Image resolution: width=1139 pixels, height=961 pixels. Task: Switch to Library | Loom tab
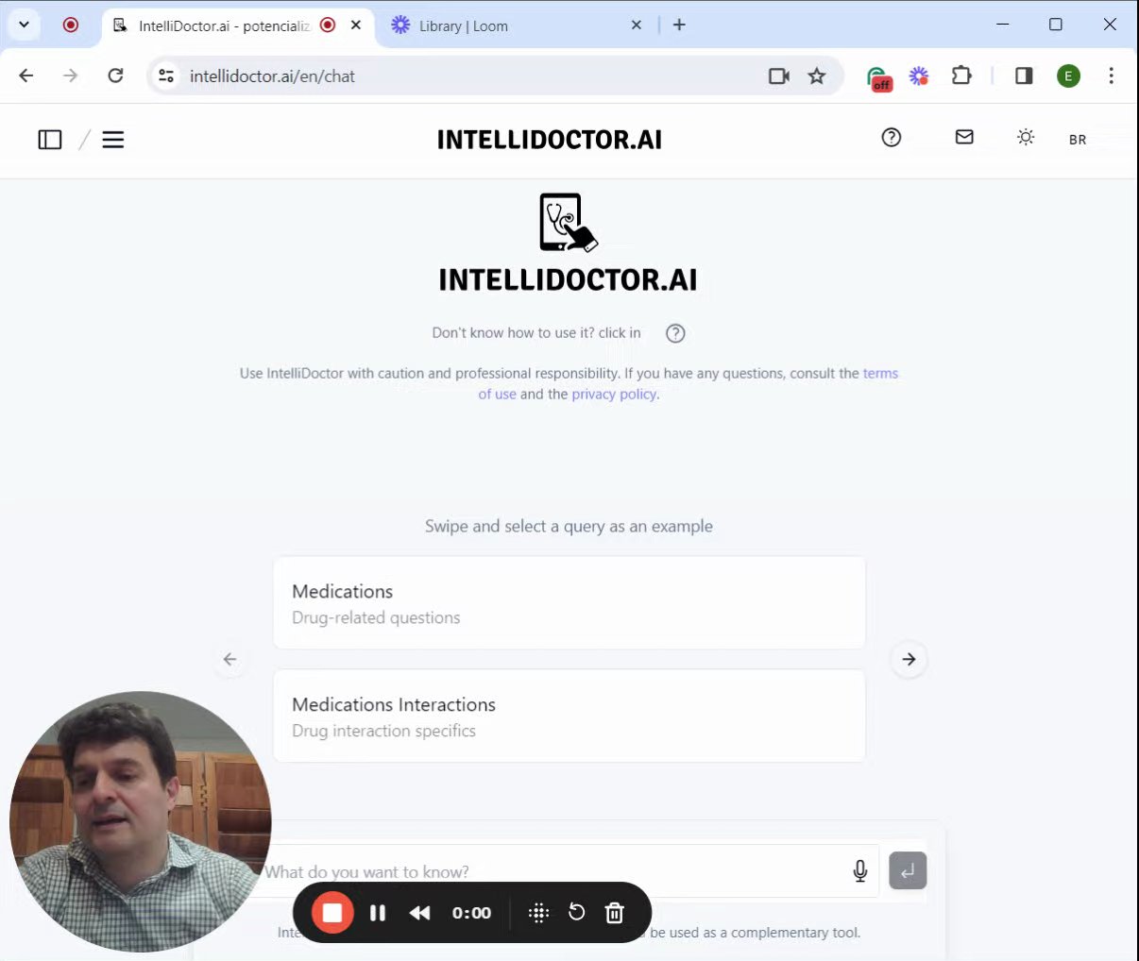tap(515, 25)
